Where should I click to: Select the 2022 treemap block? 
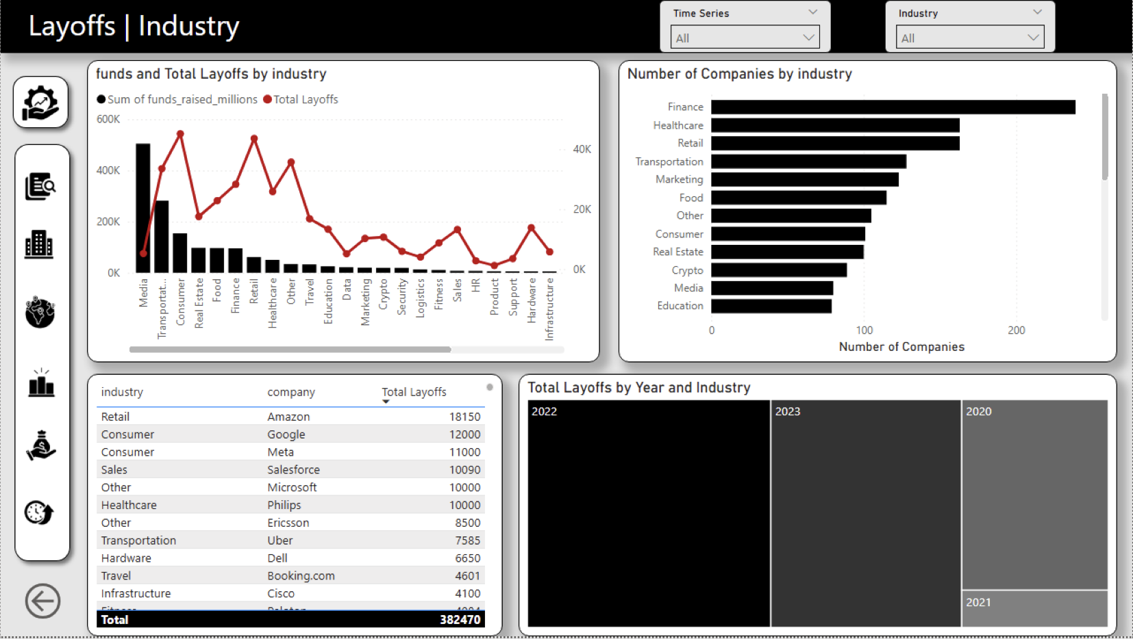coord(648,513)
